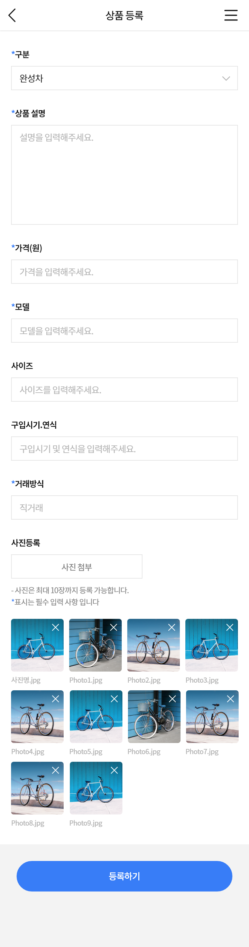Delete Photo3.jpg with its X icon
This screenshot has height=947, width=249.
point(230,628)
